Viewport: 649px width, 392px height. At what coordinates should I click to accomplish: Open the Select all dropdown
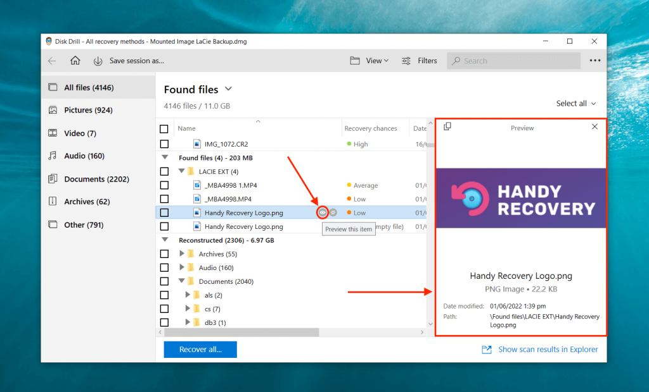(575, 103)
